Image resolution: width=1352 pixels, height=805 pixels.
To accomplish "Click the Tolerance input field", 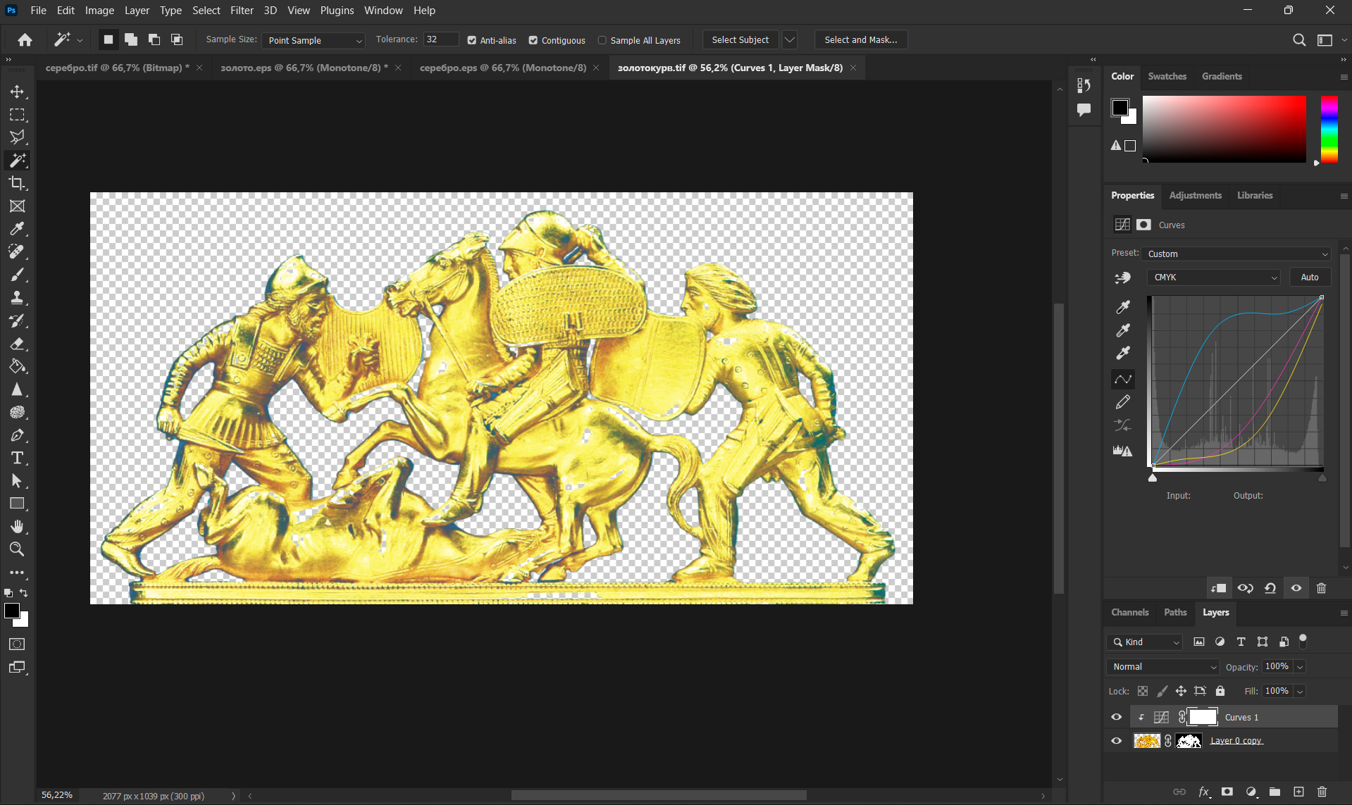I will tap(441, 39).
